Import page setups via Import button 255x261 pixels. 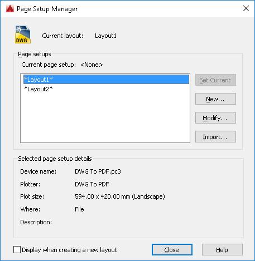(215, 137)
